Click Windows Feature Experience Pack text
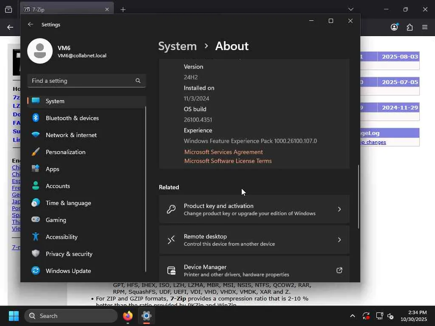435x326 pixels. tap(250, 141)
